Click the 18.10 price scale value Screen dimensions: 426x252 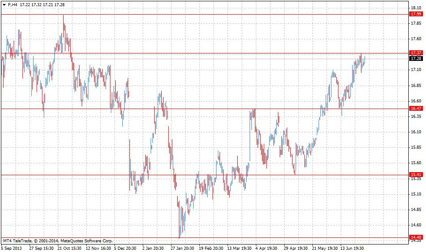tap(416, 8)
